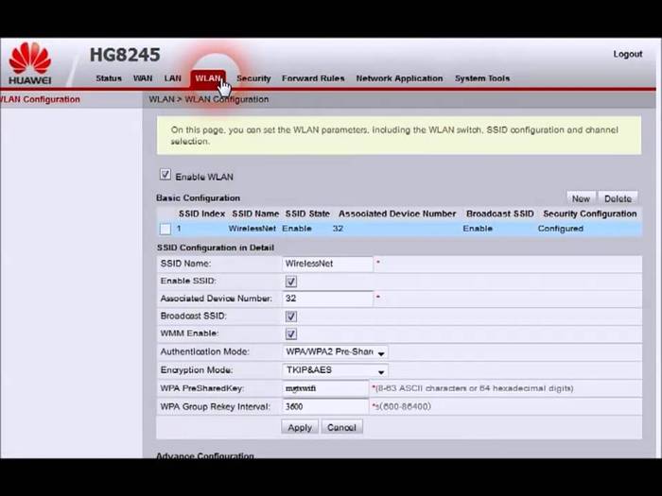Switch to the System Tools tab
This screenshot has height=496, width=662.
pos(482,78)
